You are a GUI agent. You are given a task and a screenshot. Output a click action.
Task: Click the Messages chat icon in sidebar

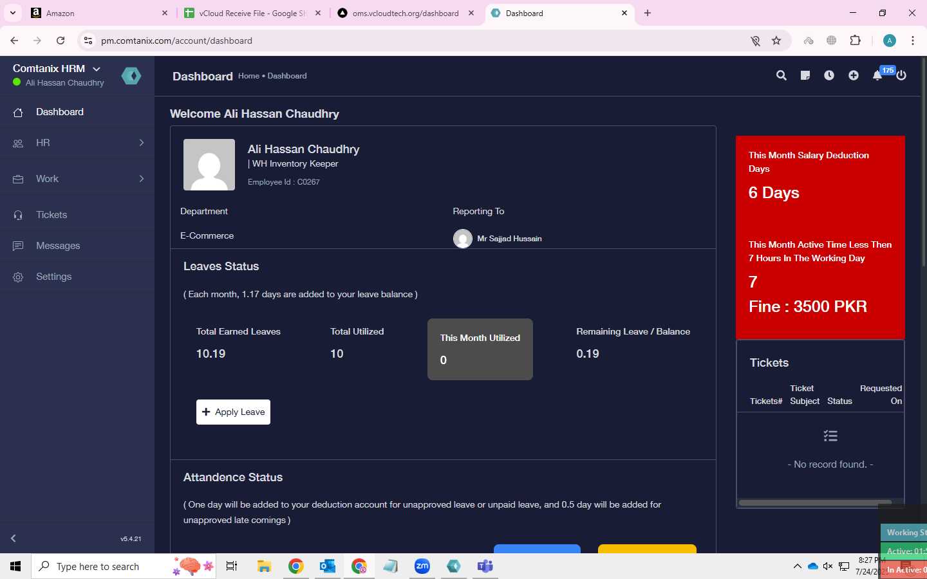click(x=18, y=246)
